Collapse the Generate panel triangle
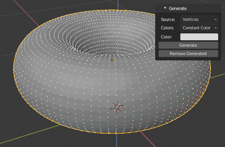This screenshot has width=225, height=147. pos(165,8)
